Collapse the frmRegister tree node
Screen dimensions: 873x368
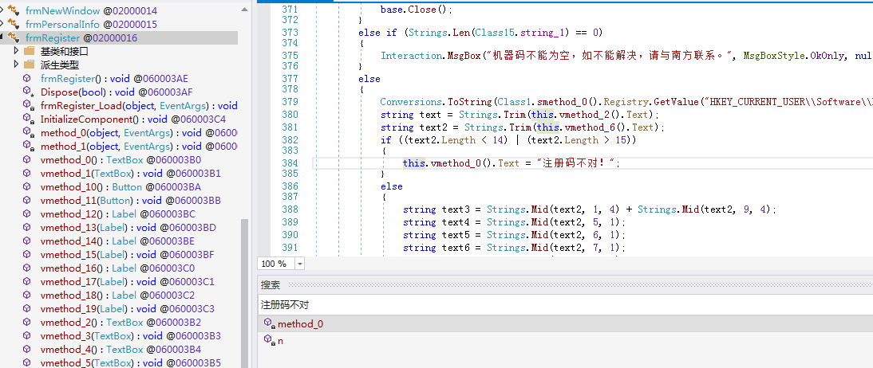coord(4,37)
